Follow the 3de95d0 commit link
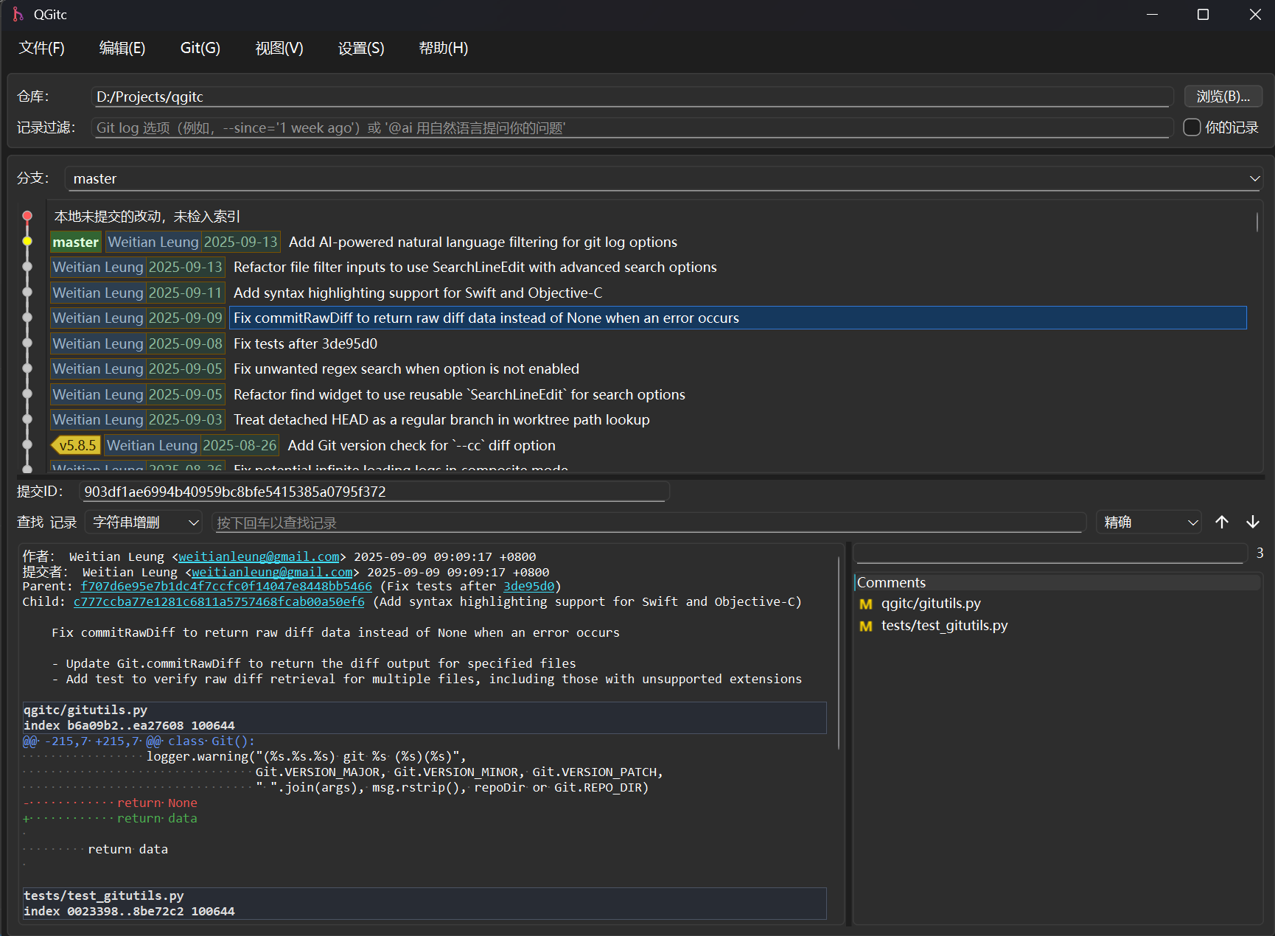 [x=528, y=587]
